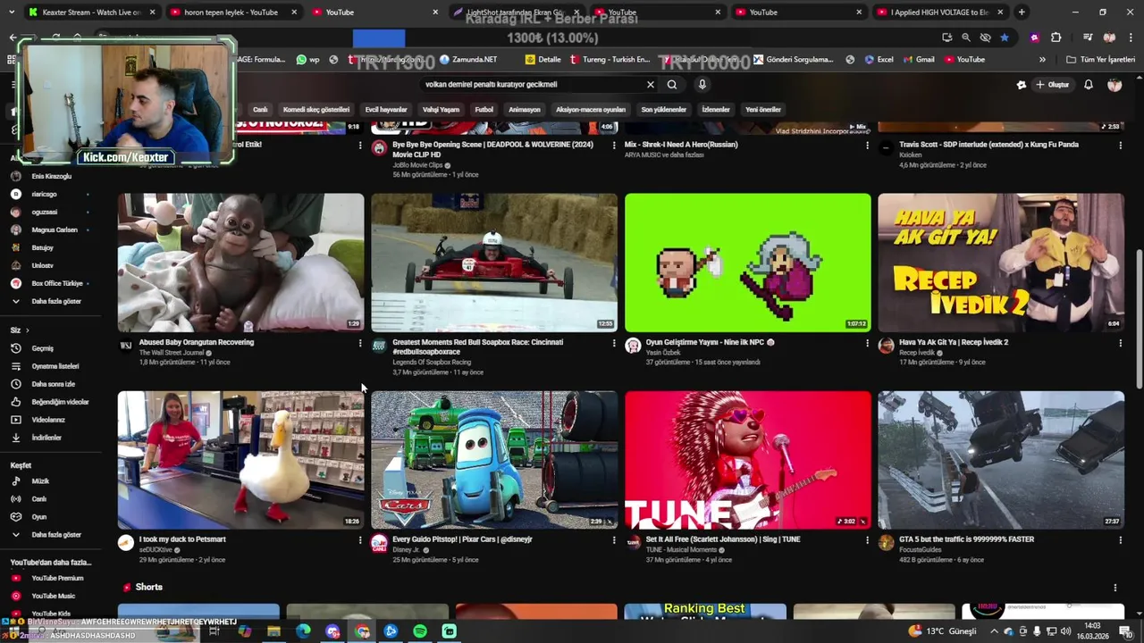
Task: Open the account avatar menu
Action: pos(1115,85)
